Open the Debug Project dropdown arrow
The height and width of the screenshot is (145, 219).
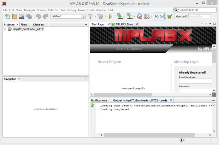(152, 16)
